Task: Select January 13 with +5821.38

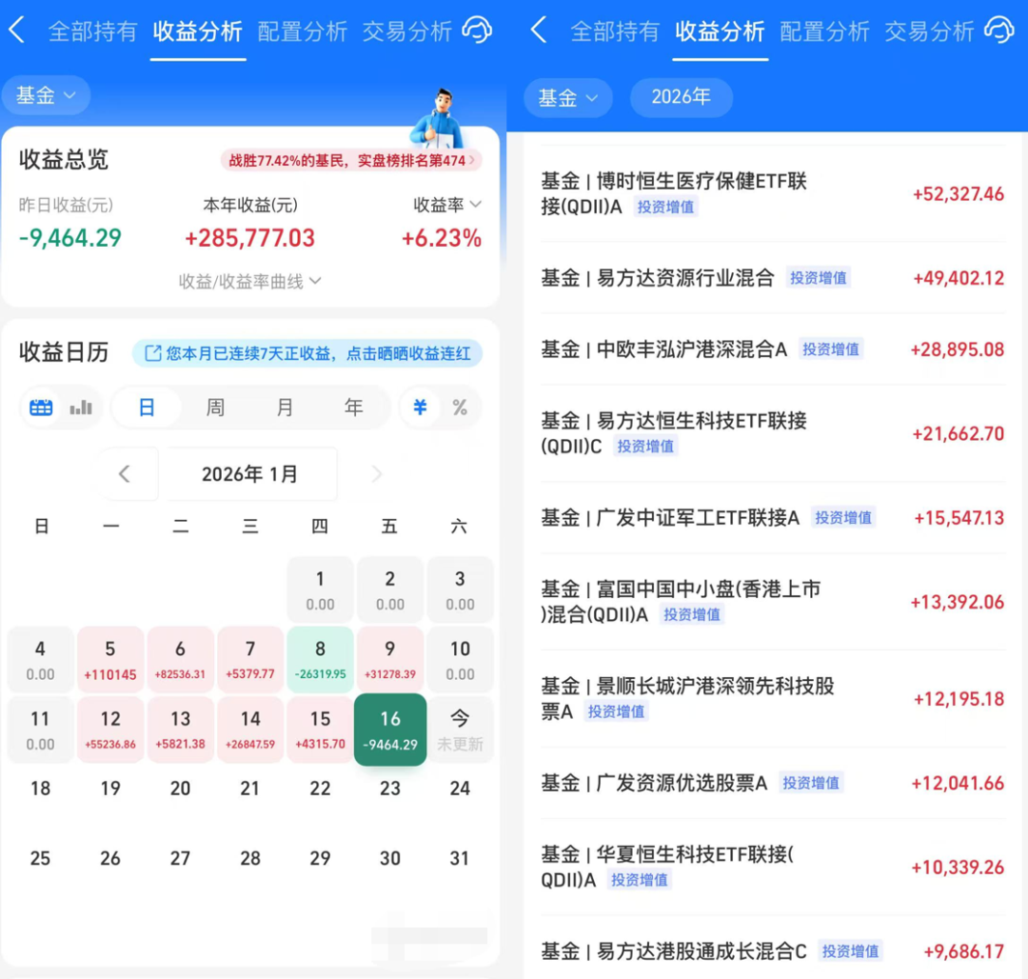Action: click(180, 729)
